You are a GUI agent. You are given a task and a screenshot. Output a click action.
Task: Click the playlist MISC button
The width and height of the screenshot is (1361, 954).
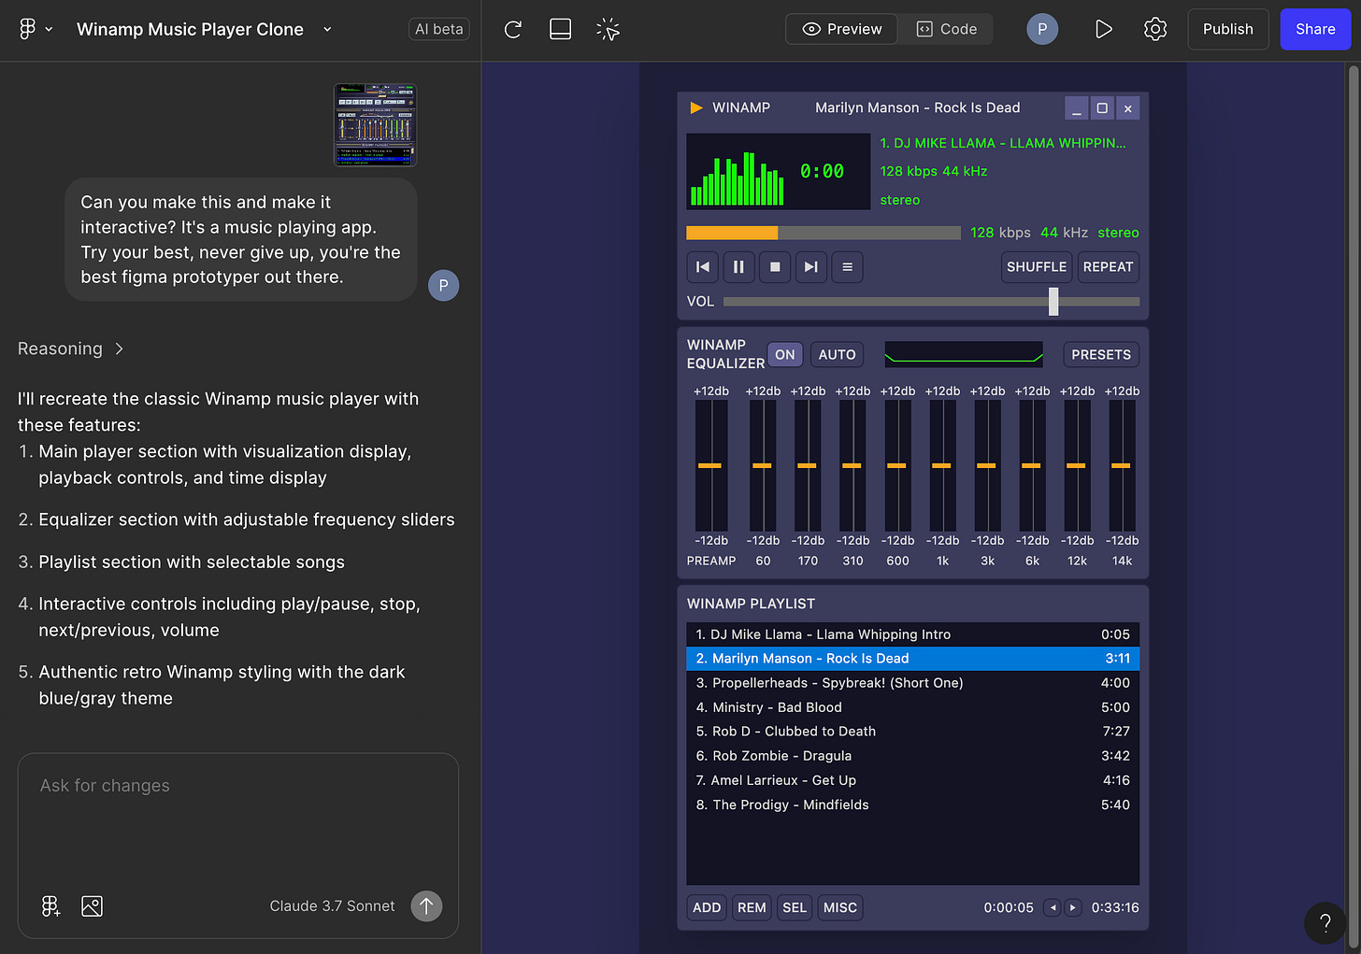click(x=840, y=907)
